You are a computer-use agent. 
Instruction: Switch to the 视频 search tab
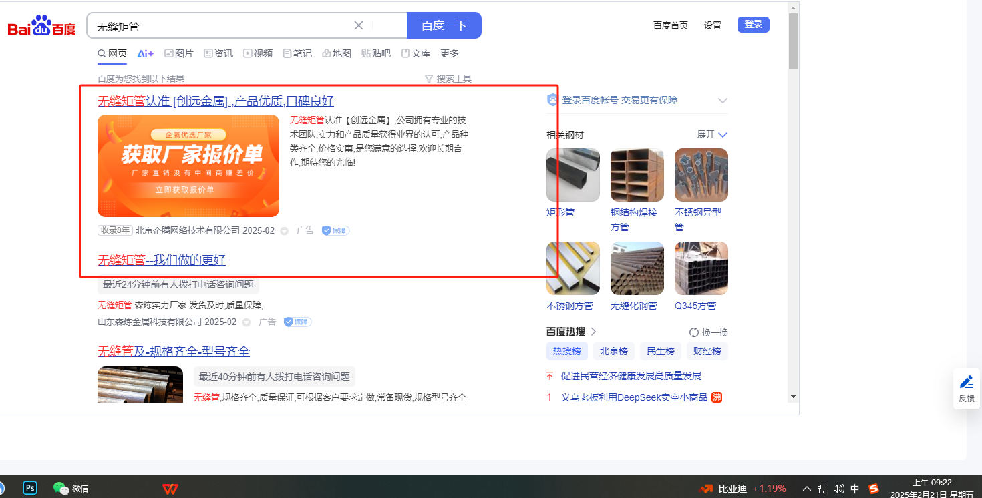(x=258, y=53)
